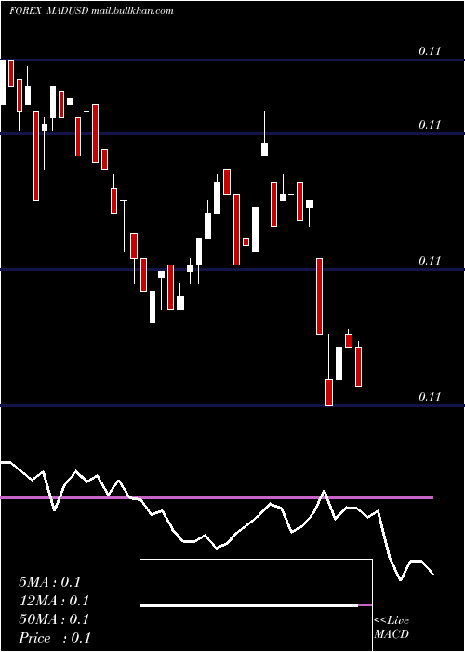
Task: Click the 12MA : 0.1 value
Action: click(x=54, y=601)
